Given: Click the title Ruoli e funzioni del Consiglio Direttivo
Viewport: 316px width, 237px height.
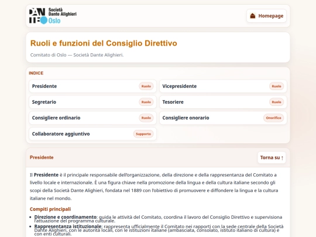Looking at the screenshot, I should (x=104, y=43).
